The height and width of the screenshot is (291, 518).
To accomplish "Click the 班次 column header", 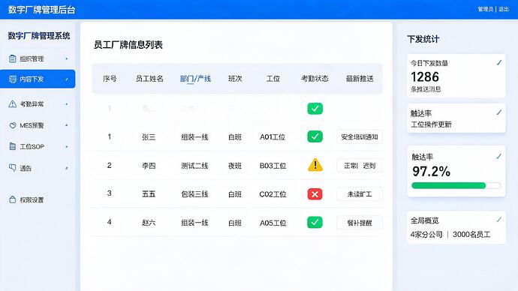I will click(x=235, y=79).
